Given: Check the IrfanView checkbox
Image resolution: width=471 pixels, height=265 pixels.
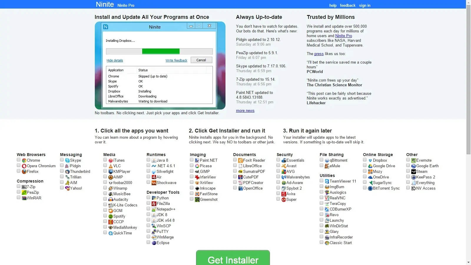Looking at the screenshot, I should (192, 177).
